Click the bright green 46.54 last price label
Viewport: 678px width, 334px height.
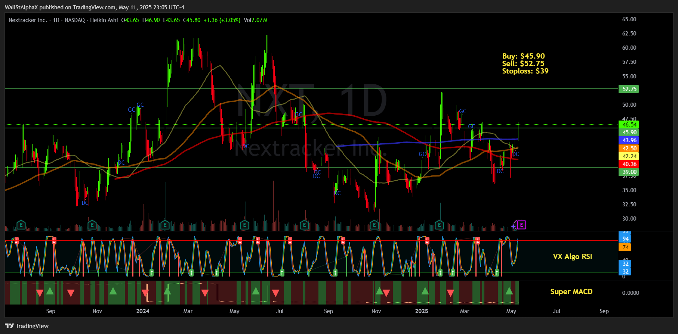(629, 125)
